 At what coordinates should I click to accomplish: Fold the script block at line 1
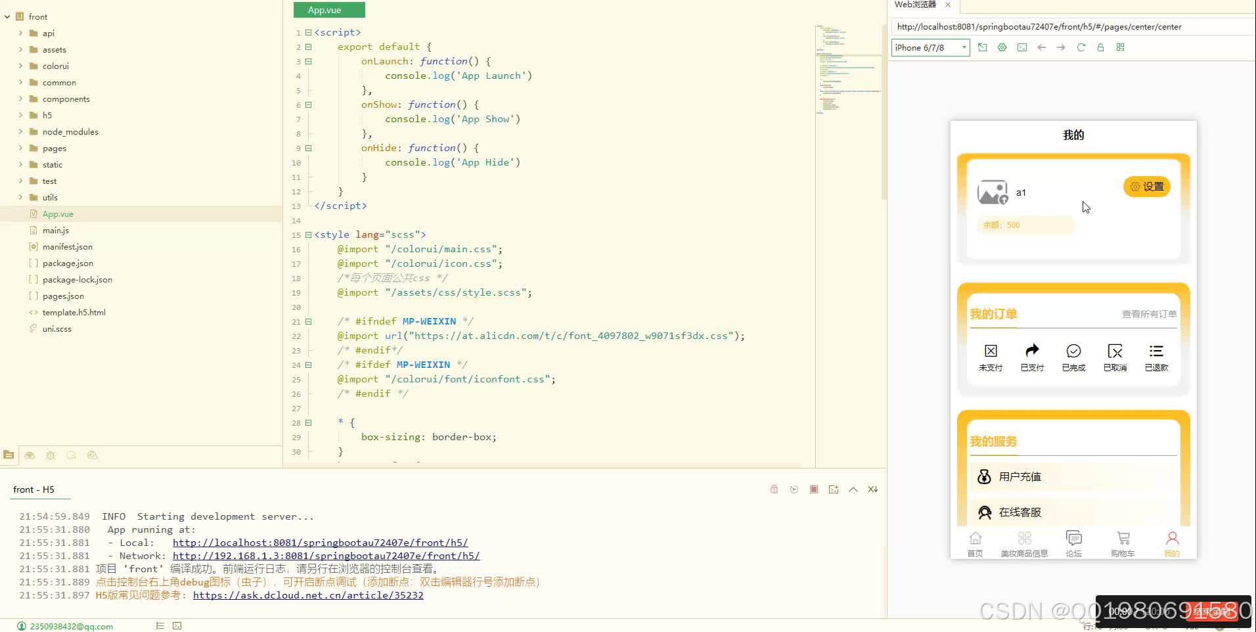click(x=308, y=32)
